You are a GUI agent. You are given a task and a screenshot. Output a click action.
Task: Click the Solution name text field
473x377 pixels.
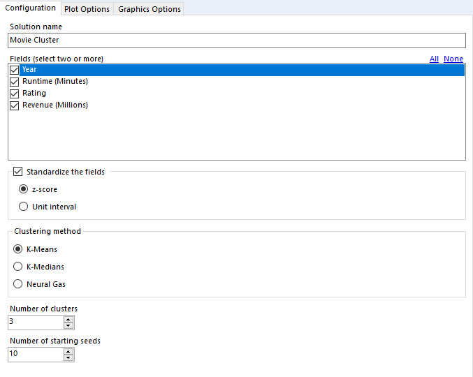[x=237, y=40]
